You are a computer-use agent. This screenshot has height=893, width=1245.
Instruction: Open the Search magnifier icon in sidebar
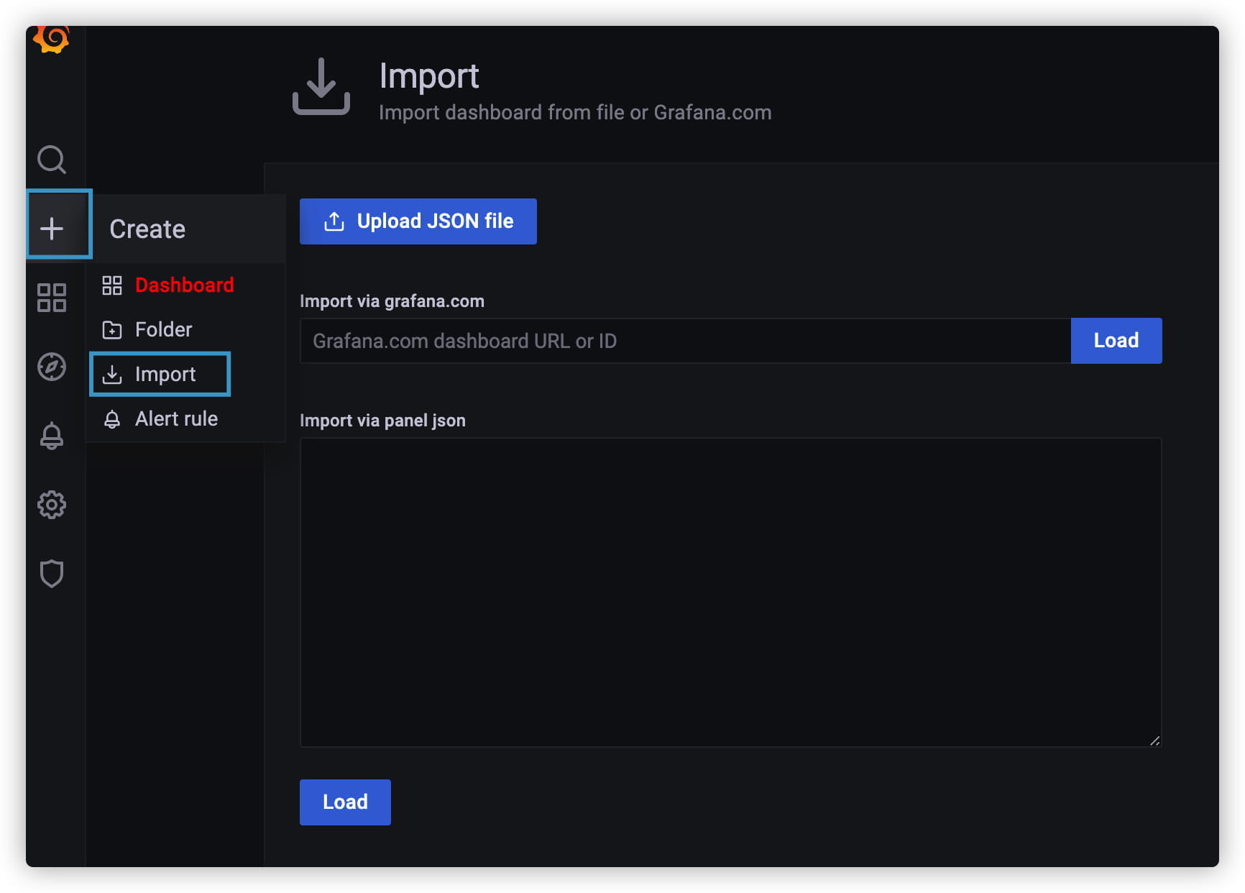(x=52, y=160)
